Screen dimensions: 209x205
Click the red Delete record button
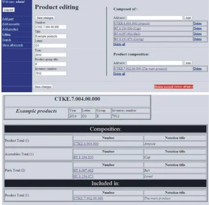coord(173,87)
